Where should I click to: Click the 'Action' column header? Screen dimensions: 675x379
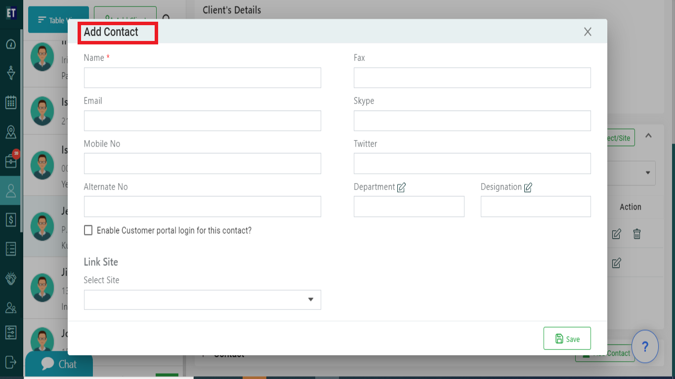[631, 207]
